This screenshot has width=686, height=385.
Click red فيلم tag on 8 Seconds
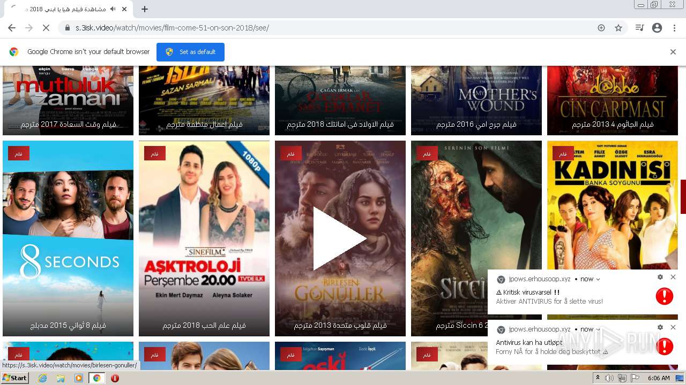19,153
